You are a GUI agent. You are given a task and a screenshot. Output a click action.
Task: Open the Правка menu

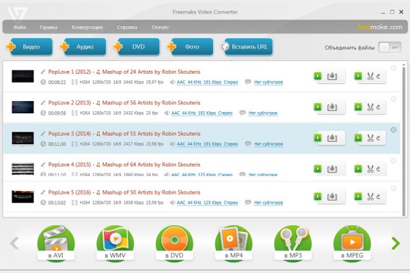(49, 27)
